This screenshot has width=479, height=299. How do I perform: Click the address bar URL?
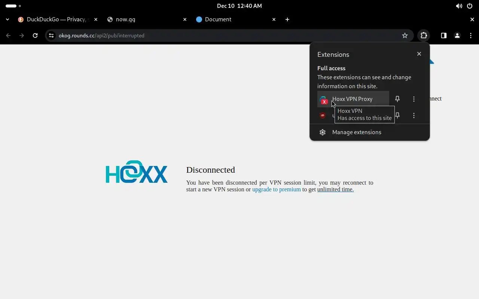coord(101,36)
